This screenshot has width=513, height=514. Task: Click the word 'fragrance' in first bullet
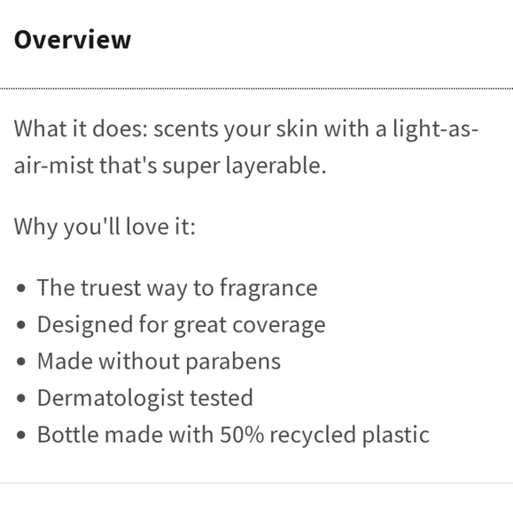pyautogui.click(x=268, y=289)
